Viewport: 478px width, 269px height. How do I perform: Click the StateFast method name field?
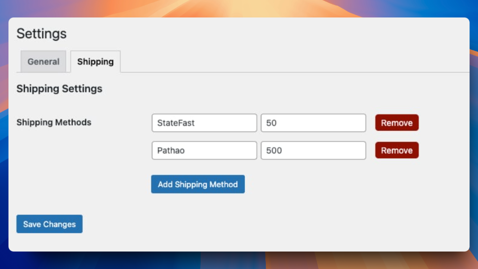click(x=204, y=123)
